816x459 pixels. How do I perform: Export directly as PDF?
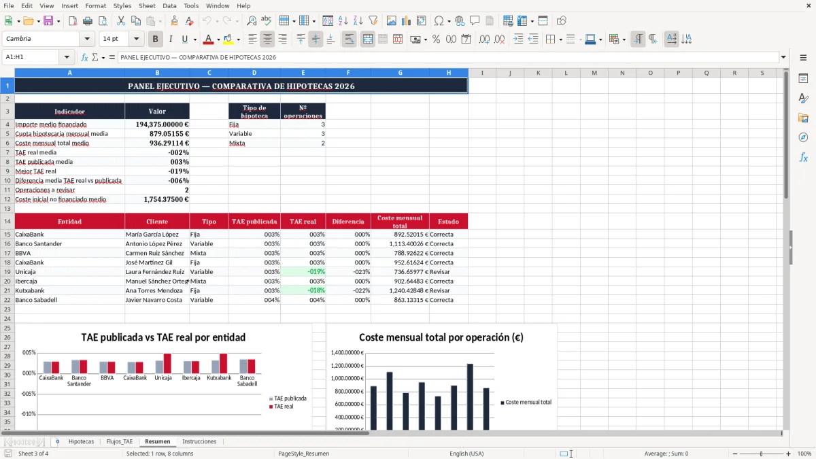[73, 21]
